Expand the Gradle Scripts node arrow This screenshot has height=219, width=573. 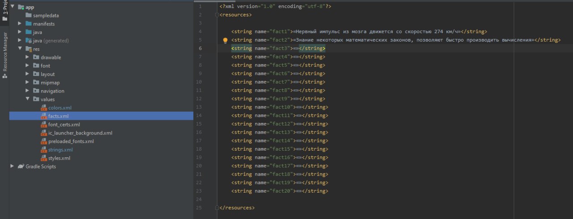click(x=13, y=166)
